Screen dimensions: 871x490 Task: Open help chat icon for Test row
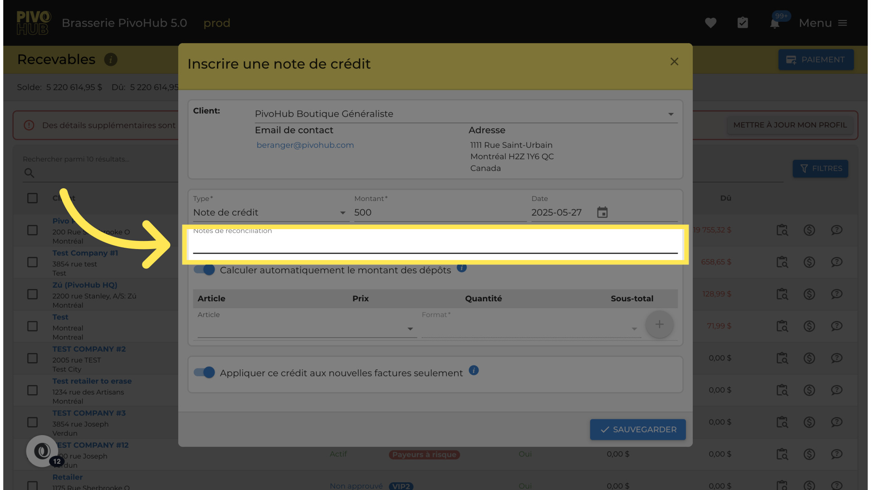coord(837,326)
